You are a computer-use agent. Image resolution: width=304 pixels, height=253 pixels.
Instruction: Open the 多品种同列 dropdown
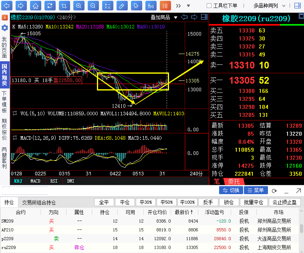[x=271, y=6]
